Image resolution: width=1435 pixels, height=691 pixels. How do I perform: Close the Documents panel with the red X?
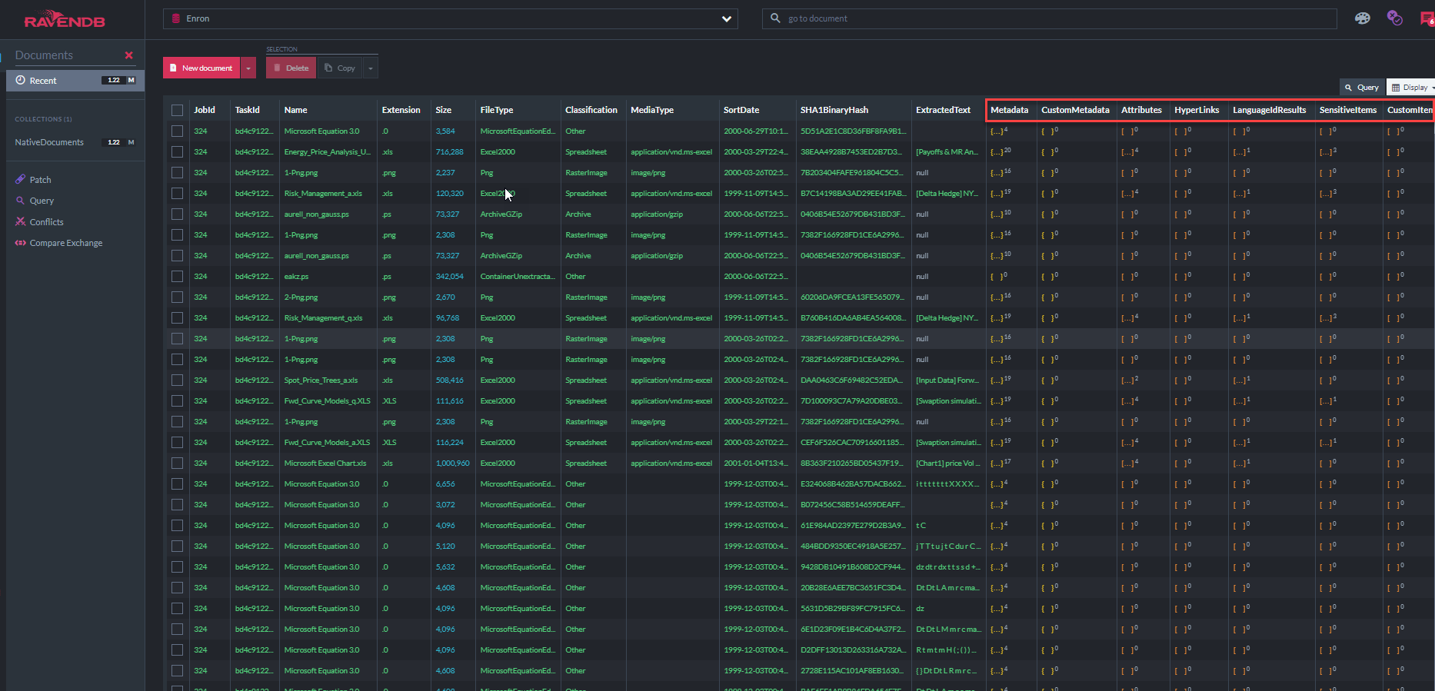click(x=128, y=55)
